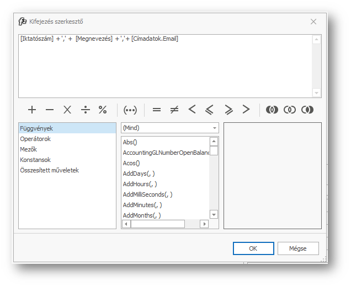The image size is (351, 287).
Task: Click the greater-than operator icon
Action: tap(246, 110)
